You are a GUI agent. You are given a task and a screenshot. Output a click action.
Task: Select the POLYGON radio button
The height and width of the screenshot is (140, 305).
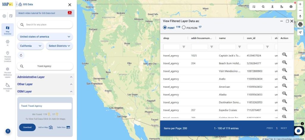click(183, 27)
